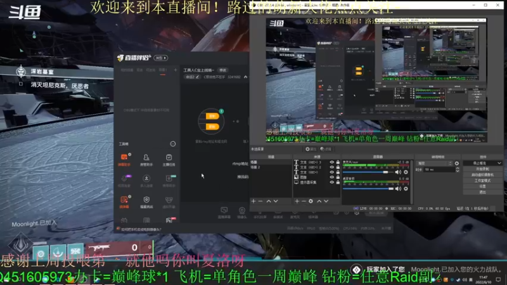The image size is (507, 285).
Task: Open desktop audio channel settings gear
Action: 406,189
